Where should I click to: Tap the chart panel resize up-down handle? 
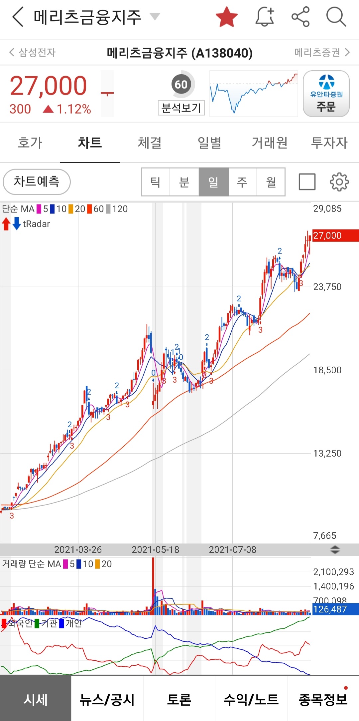click(335, 549)
